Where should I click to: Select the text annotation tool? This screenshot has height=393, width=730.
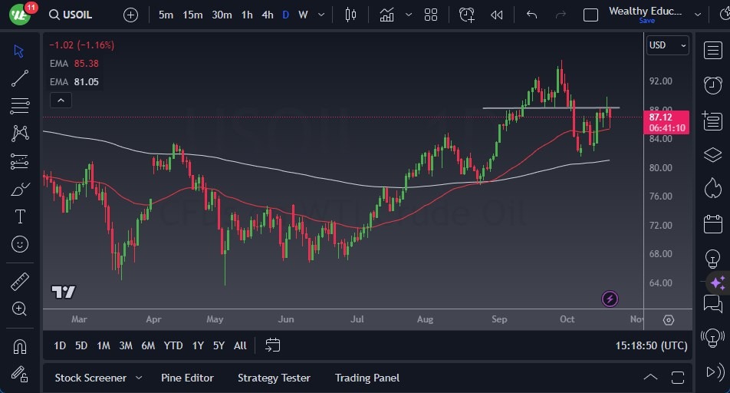click(20, 216)
